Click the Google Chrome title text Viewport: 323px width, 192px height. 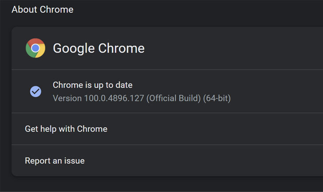click(98, 48)
